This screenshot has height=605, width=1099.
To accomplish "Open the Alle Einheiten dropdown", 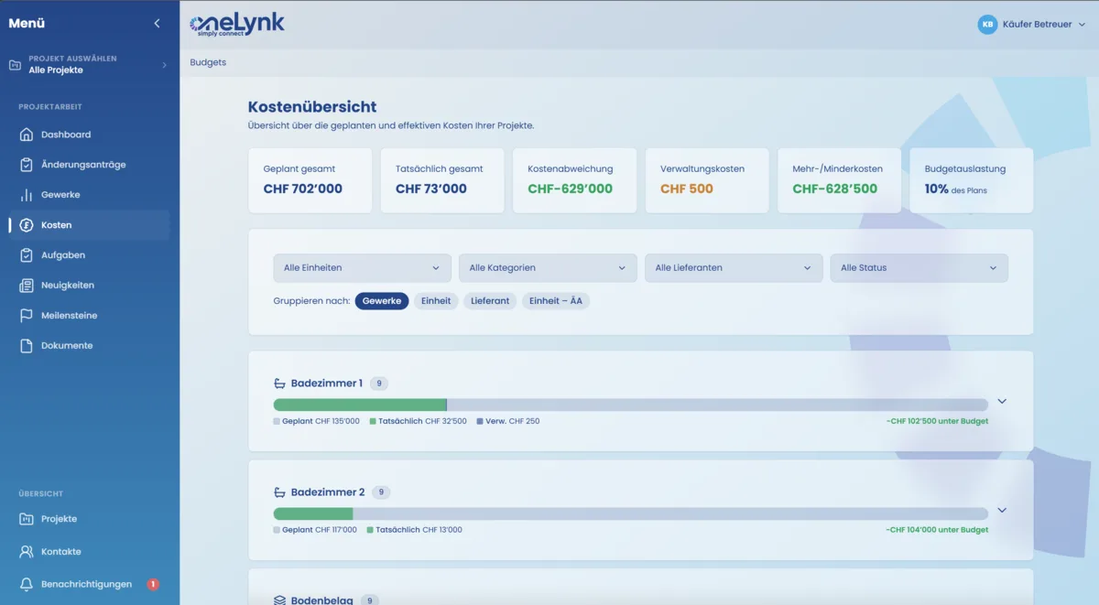I will tap(361, 267).
